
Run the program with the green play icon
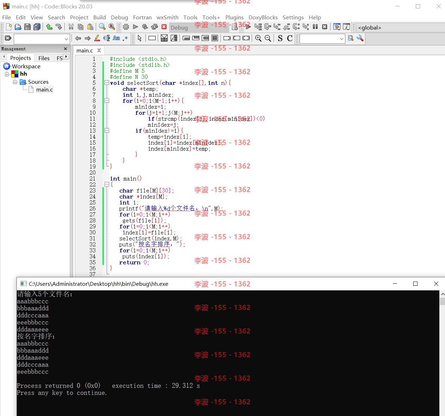click(x=136, y=27)
